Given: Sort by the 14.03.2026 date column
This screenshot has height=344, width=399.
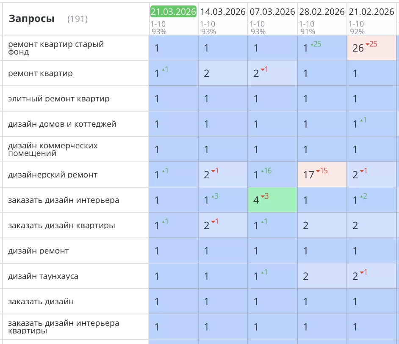Looking at the screenshot, I should (x=223, y=12).
